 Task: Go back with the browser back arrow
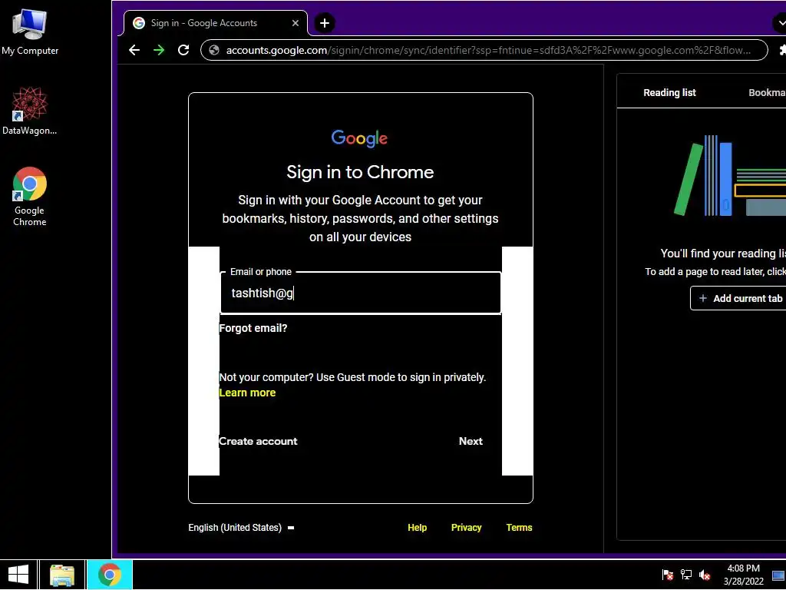coord(134,50)
